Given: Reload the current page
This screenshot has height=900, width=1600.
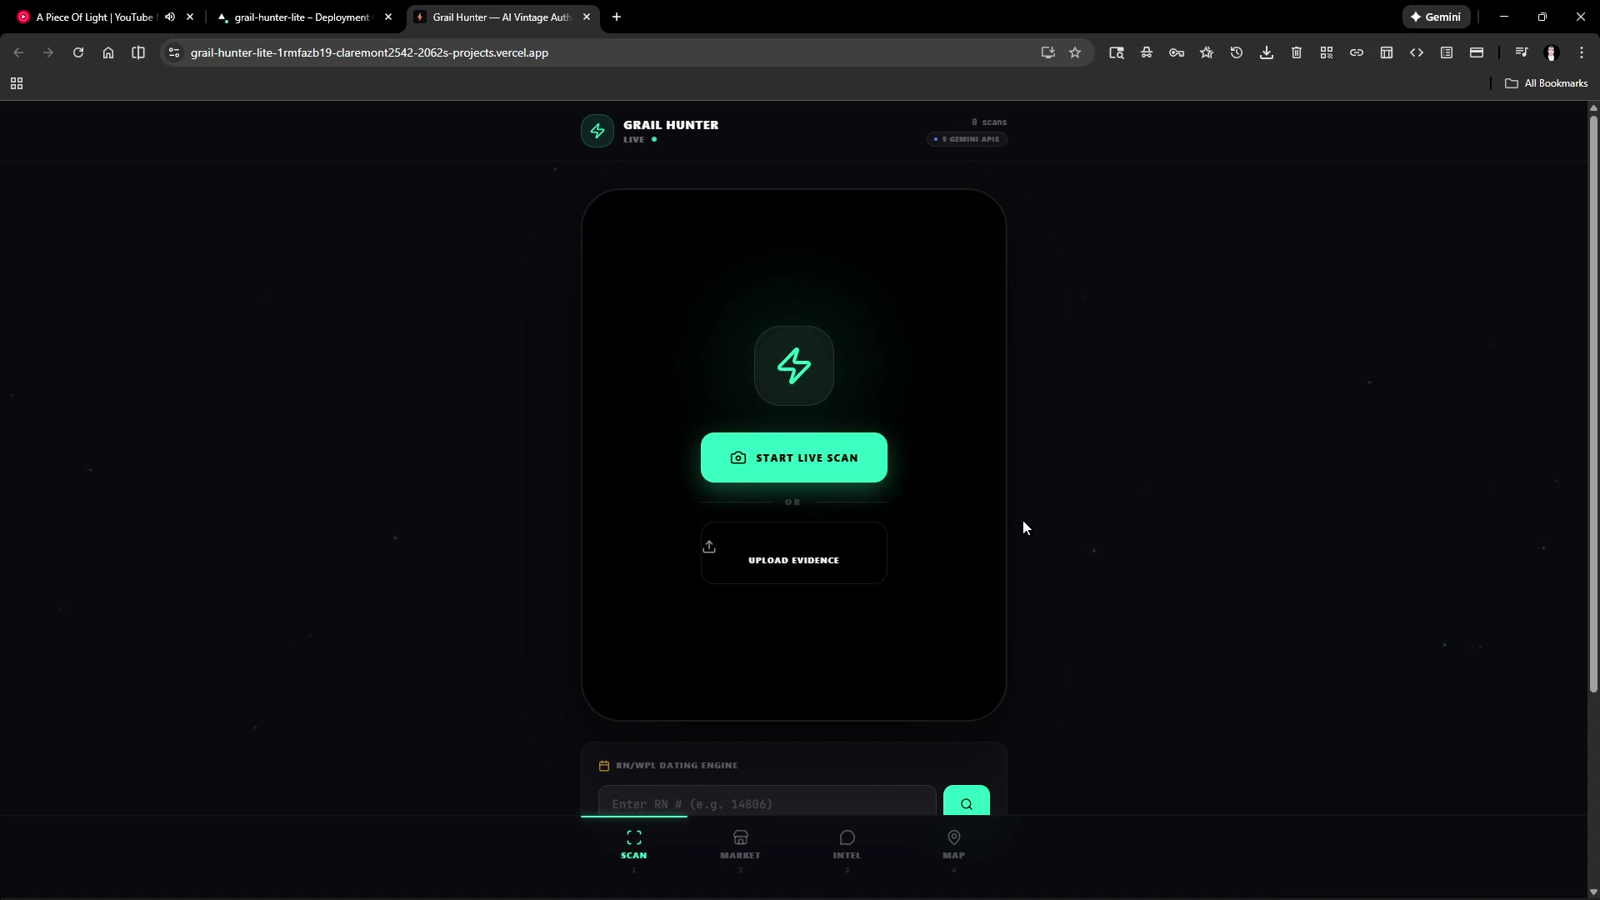Looking at the screenshot, I should click(x=78, y=52).
